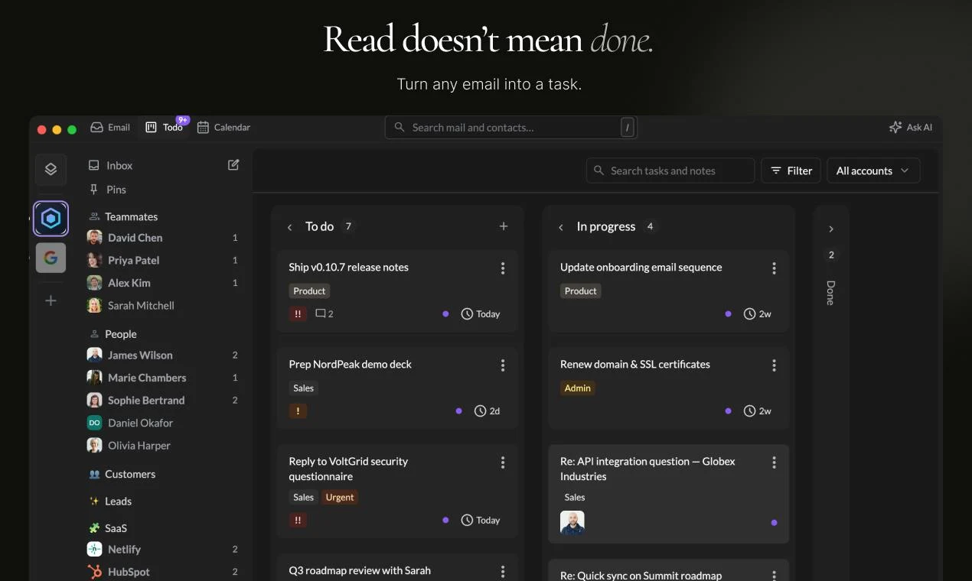This screenshot has height=581, width=972.
Task: Open the layers workspace icon in sidebar
Action: pyautogui.click(x=51, y=170)
